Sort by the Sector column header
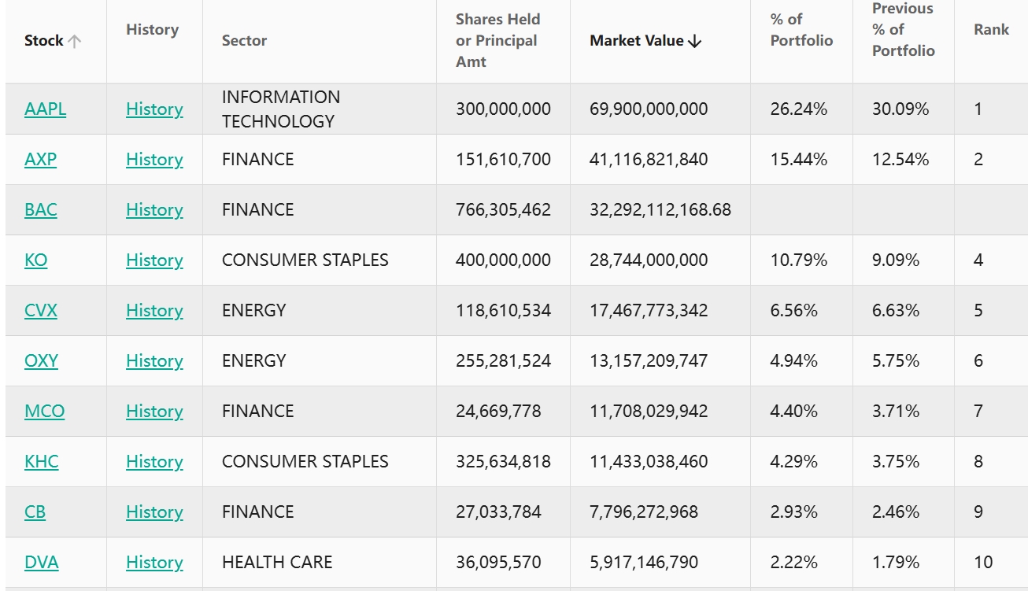The image size is (1028, 591). (244, 41)
